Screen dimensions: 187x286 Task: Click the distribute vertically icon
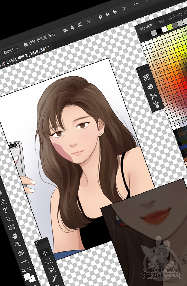pos(89,22)
